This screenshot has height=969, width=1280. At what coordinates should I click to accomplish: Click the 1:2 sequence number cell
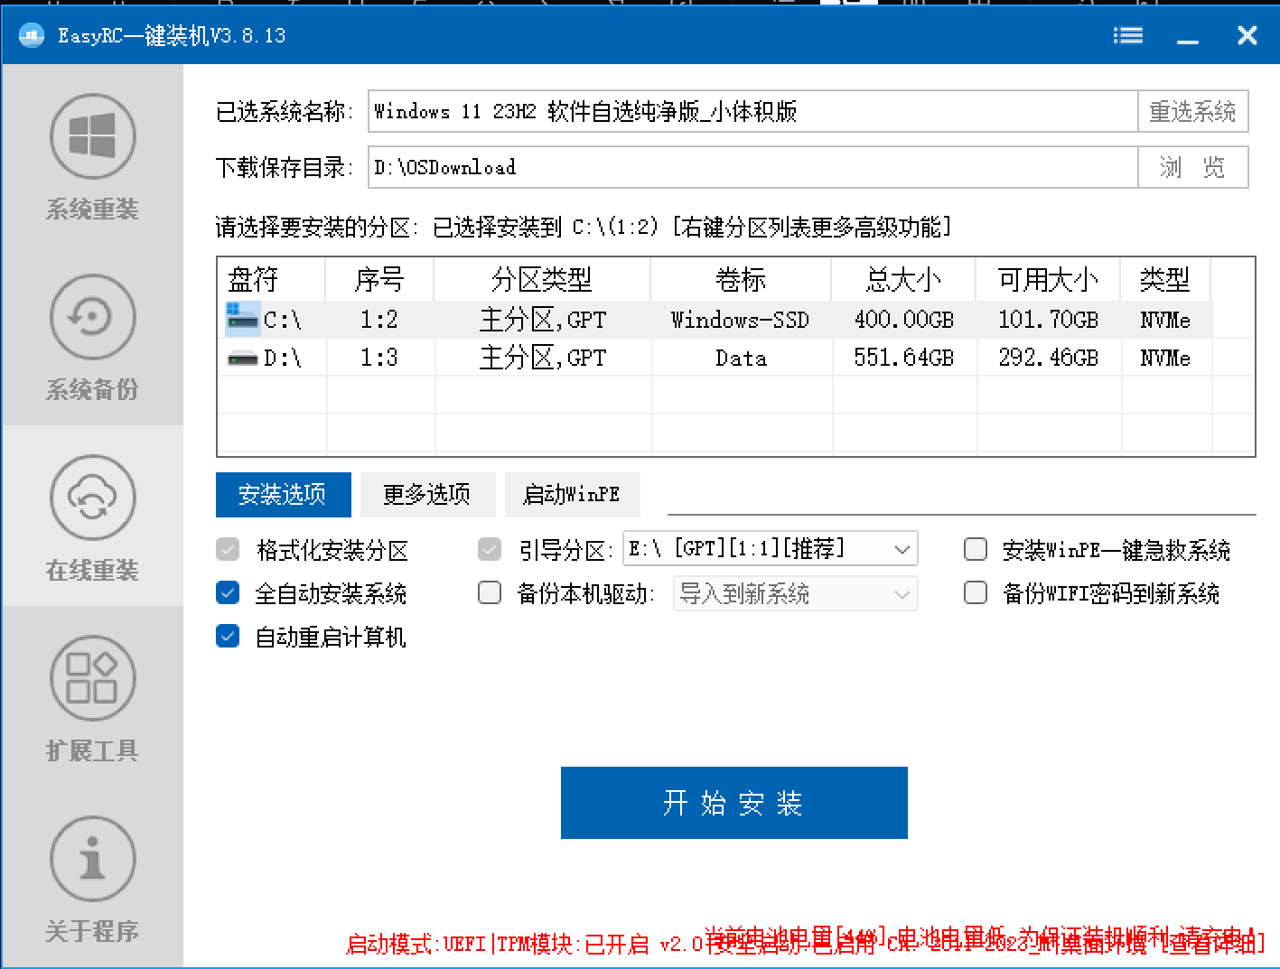coord(379,320)
